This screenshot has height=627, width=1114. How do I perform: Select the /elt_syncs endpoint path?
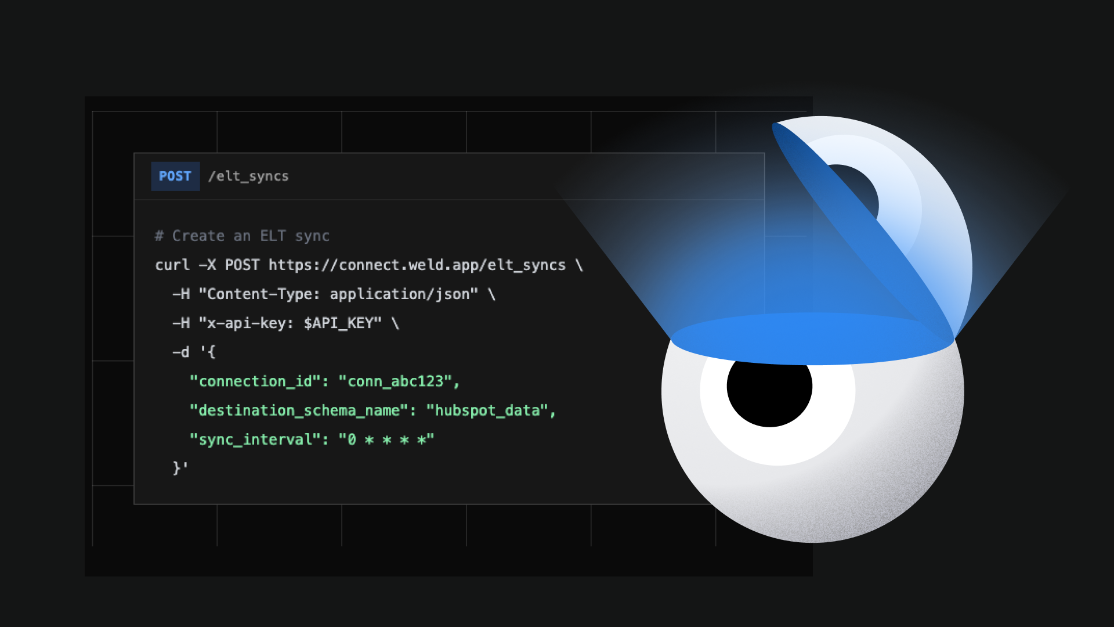click(248, 176)
